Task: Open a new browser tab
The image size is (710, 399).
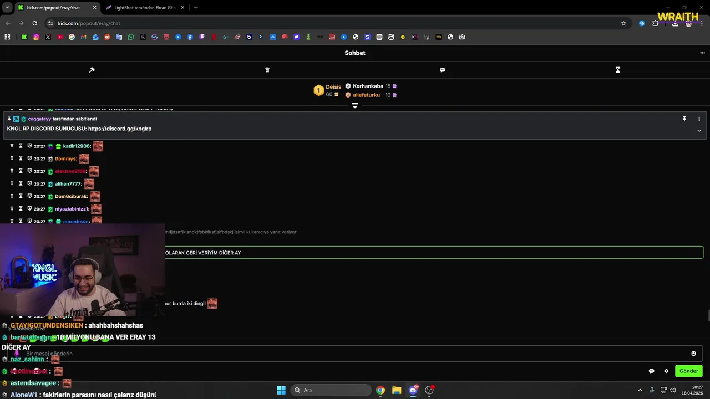Action: pos(196,8)
